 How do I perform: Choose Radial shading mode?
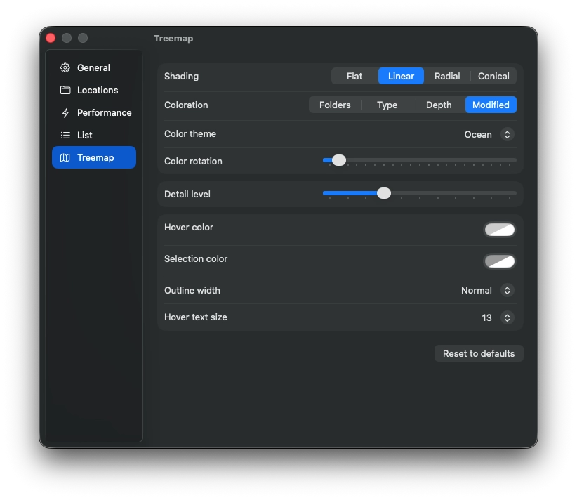click(446, 77)
